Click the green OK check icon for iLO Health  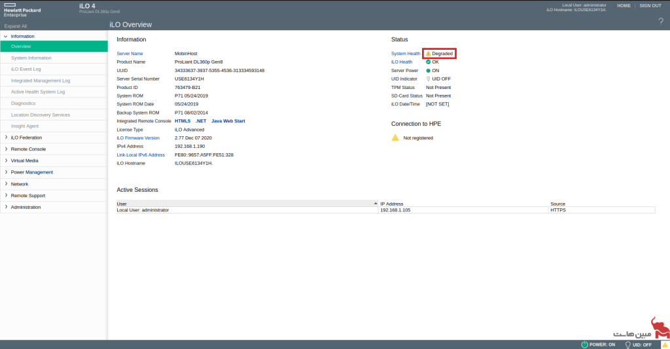(x=428, y=62)
